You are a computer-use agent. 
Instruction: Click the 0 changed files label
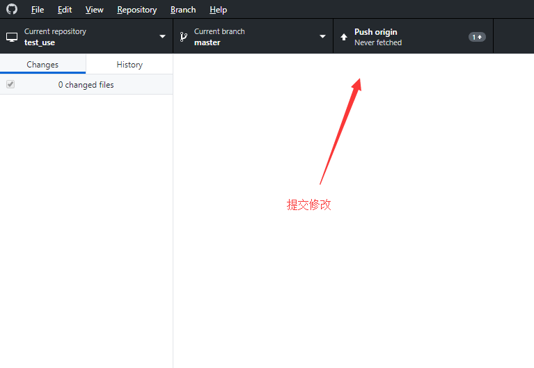pyautogui.click(x=86, y=85)
